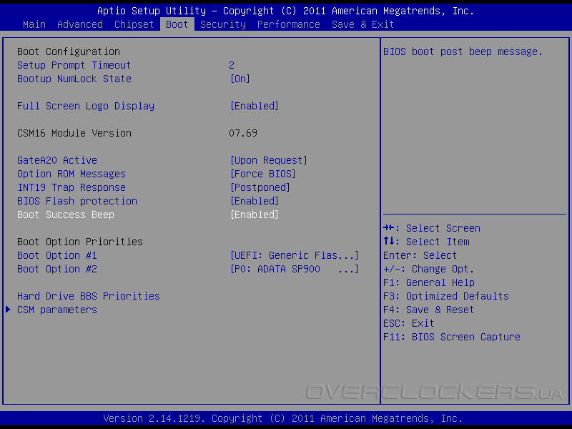Edit the Setup Prompt Timeout value 2

[232, 65]
